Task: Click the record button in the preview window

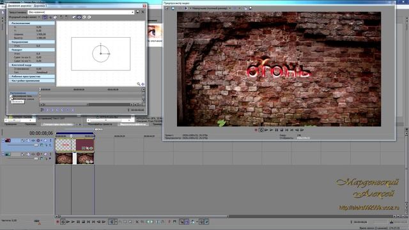Action: pos(256,130)
